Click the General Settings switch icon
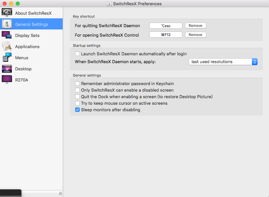Image resolution: width=269 pixels, height=197 pixels. [x=7, y=24]
